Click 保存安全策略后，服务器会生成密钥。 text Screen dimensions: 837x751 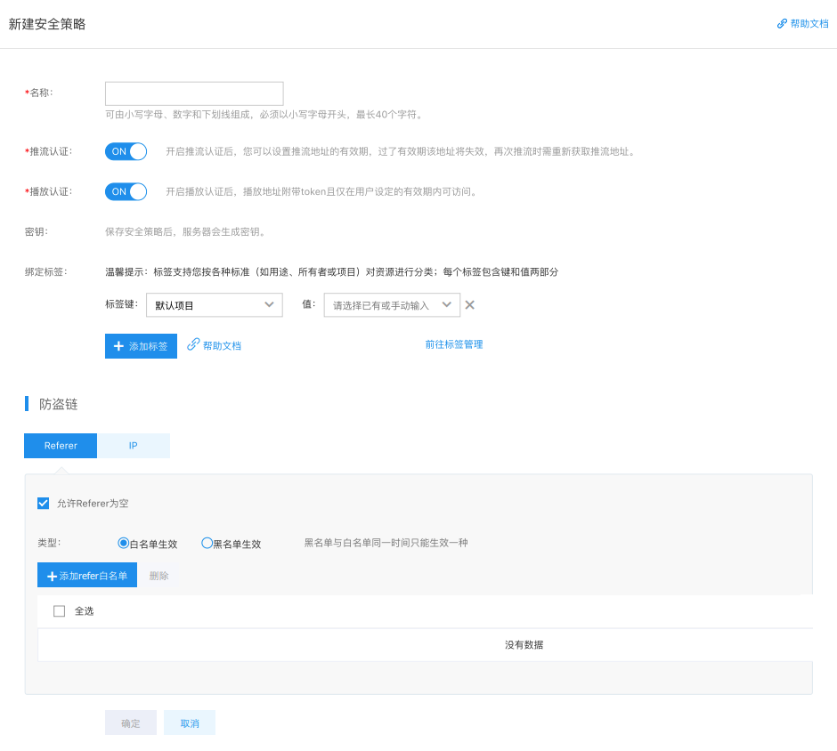pyautogui.click(x=185, y=231)
